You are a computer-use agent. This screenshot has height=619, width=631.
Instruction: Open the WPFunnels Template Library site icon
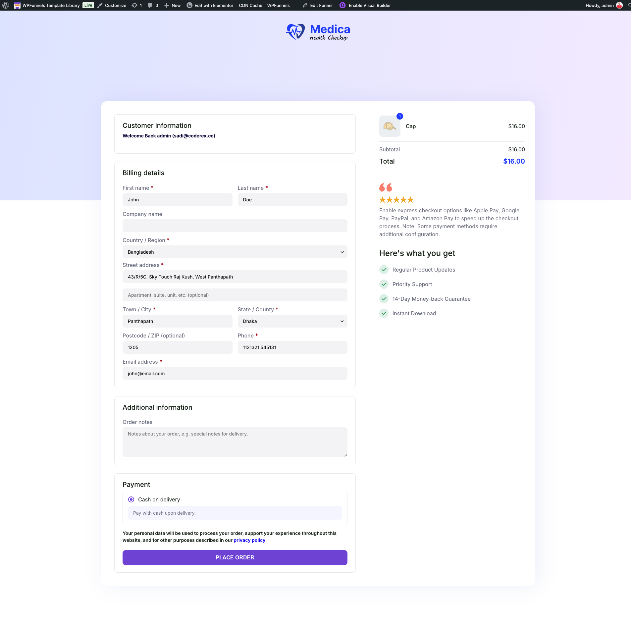tap(17, 5)
